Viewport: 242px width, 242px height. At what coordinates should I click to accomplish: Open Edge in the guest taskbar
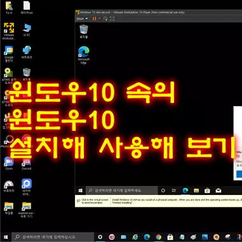185,191
